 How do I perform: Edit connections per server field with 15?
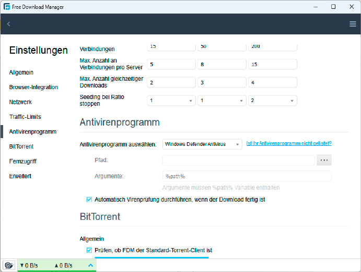pyautogui.click(x=273, y=64)
